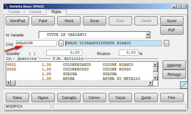The height and width of the screenshot is (114, 191).
Task: Open Excel button
Action: (94, 21)
